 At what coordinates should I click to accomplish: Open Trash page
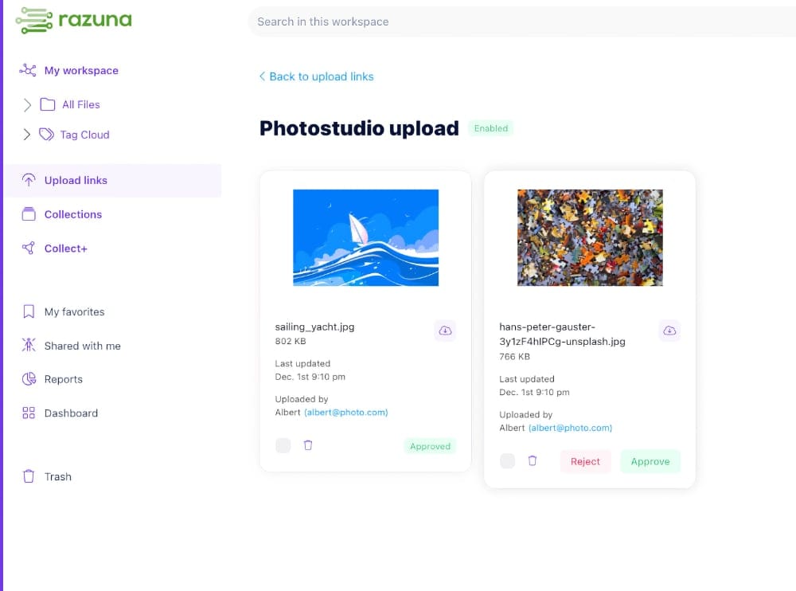pos(57,476)
